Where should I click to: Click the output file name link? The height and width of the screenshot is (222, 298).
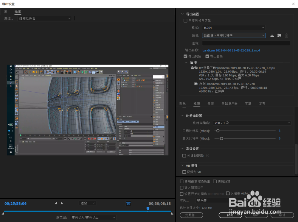click(231, 51)
